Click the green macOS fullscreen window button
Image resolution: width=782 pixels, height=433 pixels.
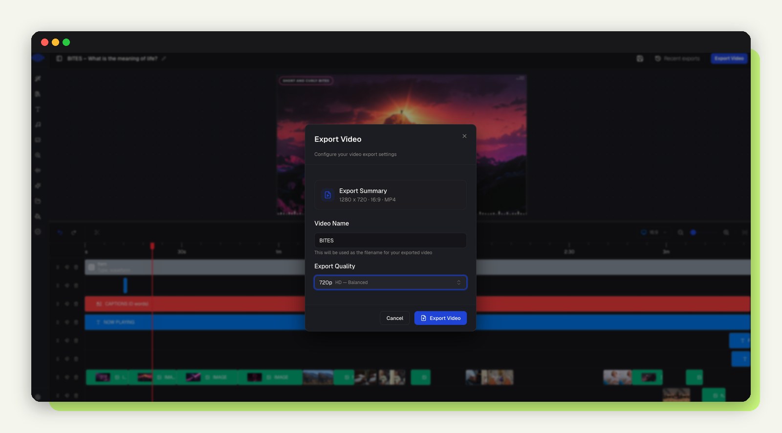(x=66, y=42)
